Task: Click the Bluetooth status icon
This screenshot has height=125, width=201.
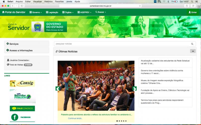Action: tap(168, 1)
